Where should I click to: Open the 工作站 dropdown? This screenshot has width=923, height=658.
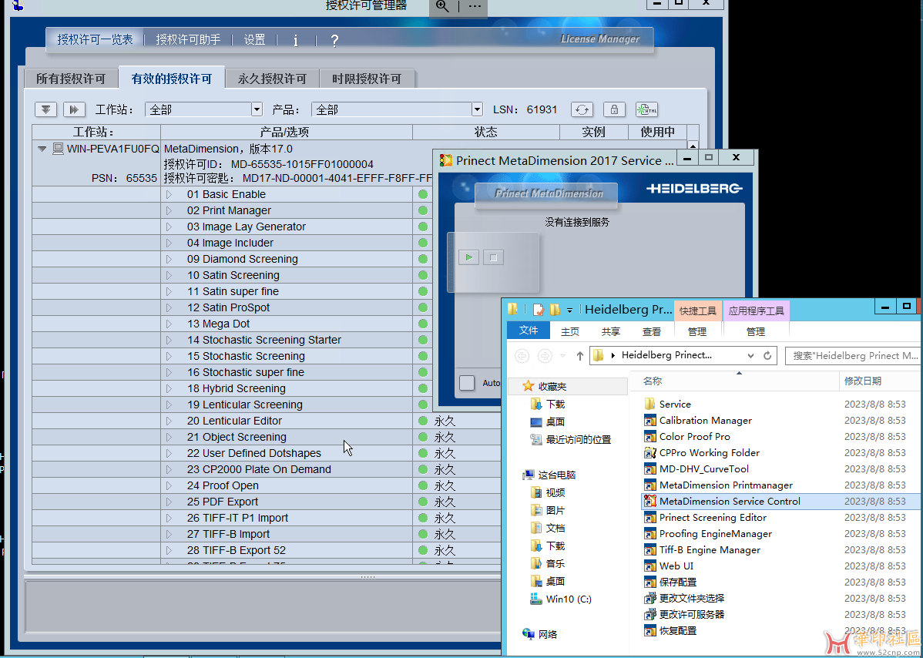coord(257,110)
